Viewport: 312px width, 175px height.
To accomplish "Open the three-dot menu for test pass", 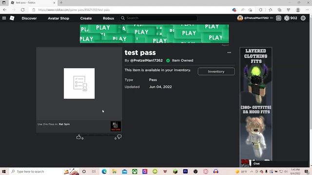I will [229, 52].
